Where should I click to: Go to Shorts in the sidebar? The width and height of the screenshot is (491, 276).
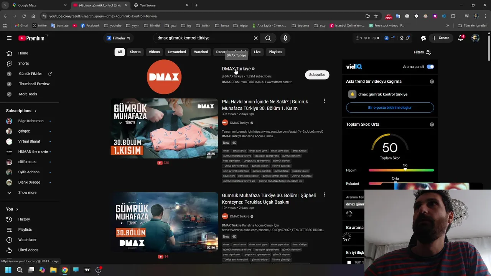(x=29, y=63)
